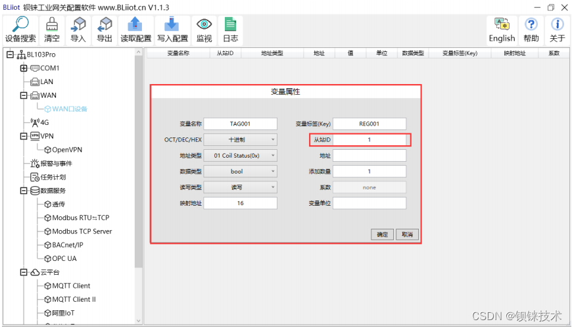Collapse the WAN node expander
Viewport: 572px width, 328px height.
coord(24,95)
